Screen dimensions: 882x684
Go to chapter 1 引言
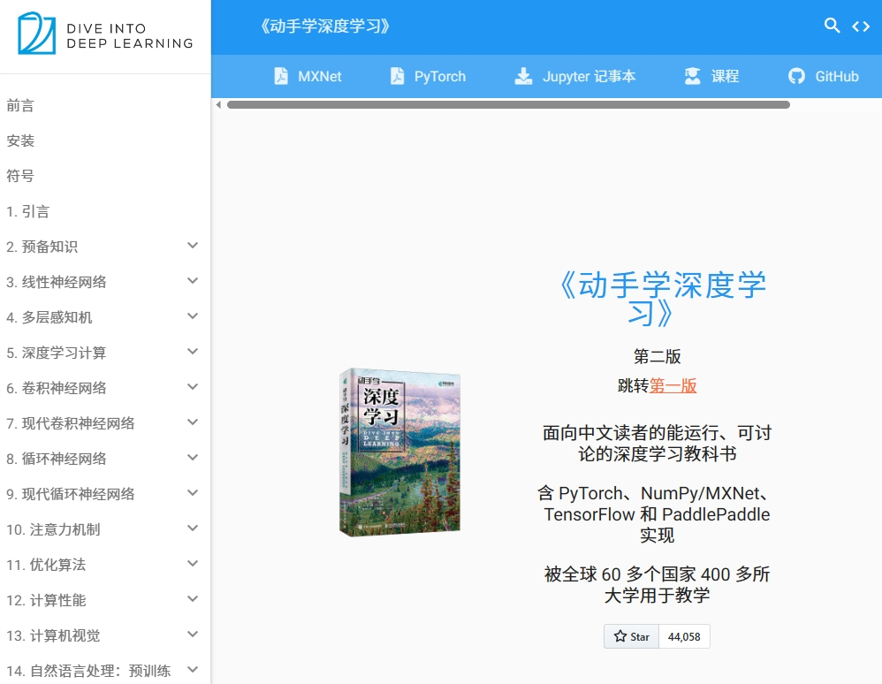pyautogui.click(x=28, y=212)
